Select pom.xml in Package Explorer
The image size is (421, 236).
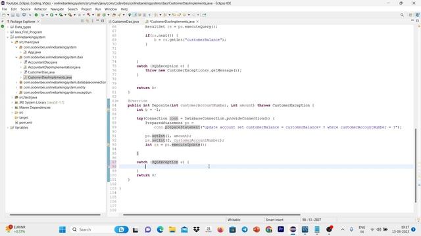click(26, 123)
